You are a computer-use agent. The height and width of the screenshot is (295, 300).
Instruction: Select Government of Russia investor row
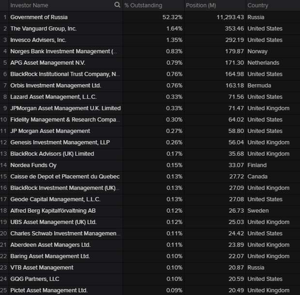(39, 17)
